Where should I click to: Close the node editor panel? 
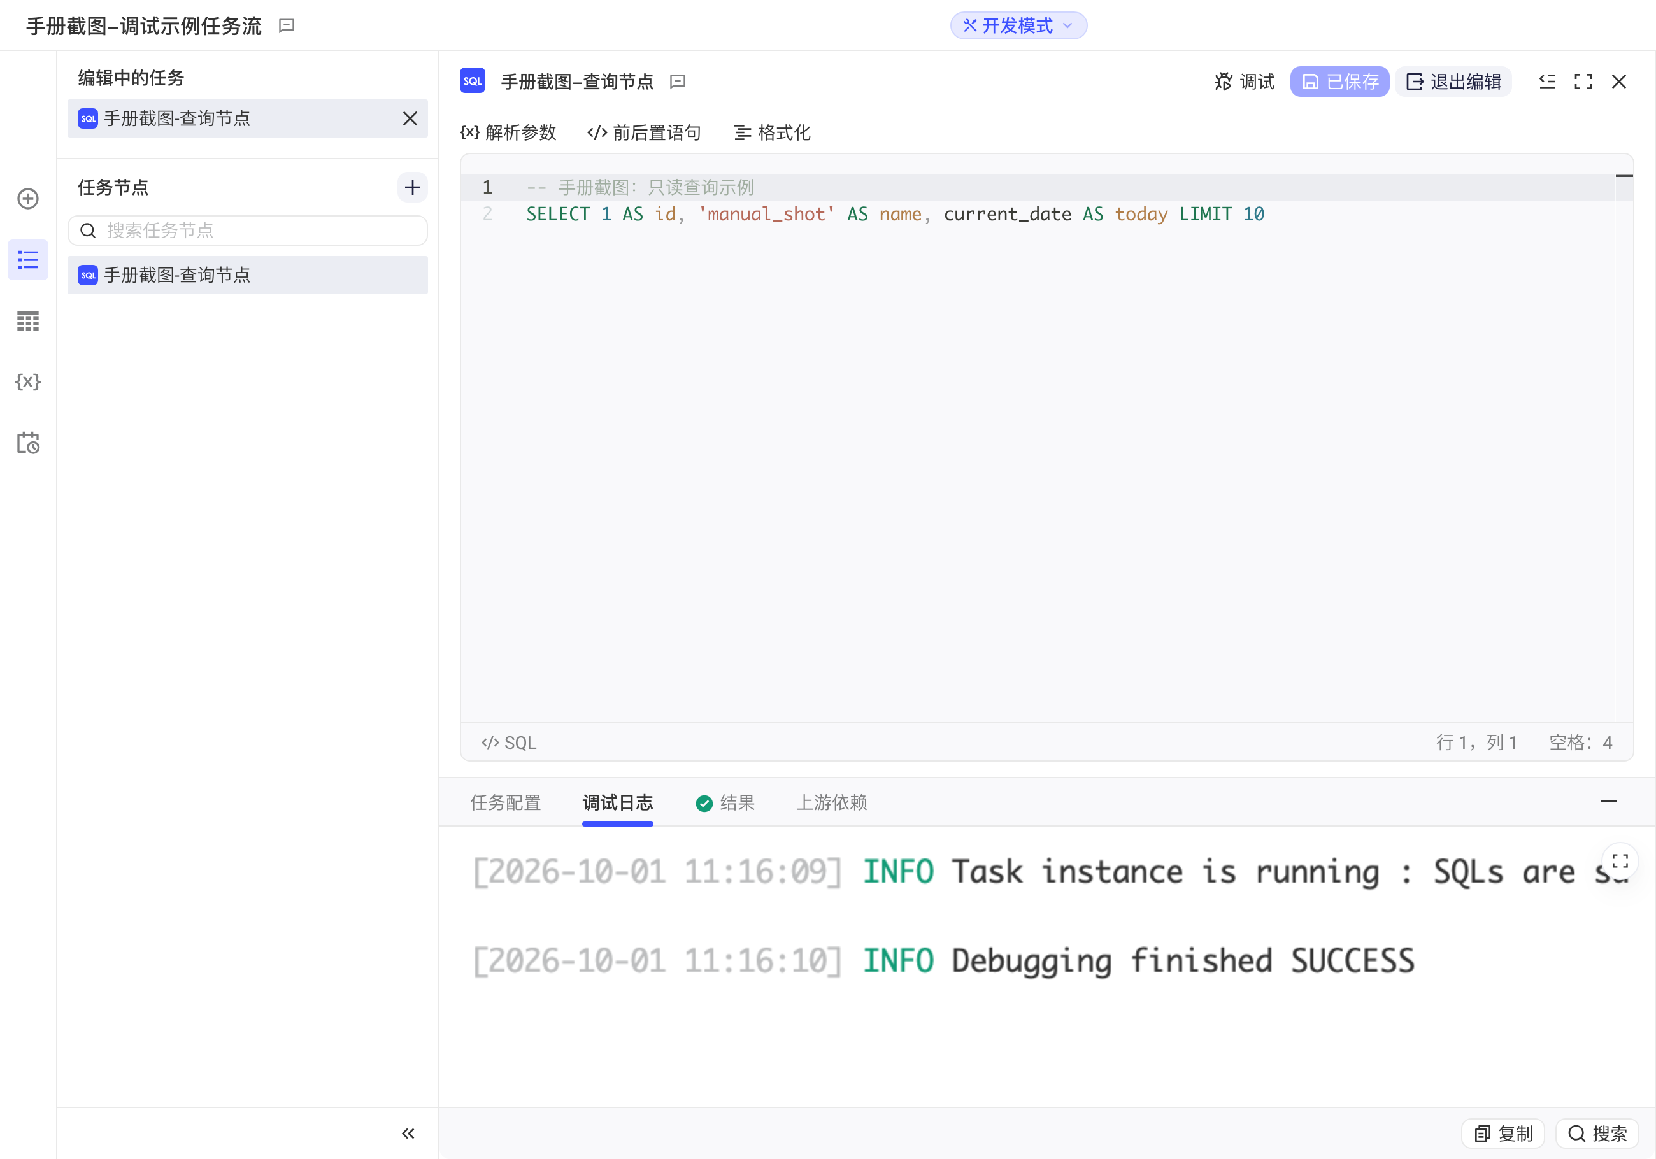coord(1619,82)
